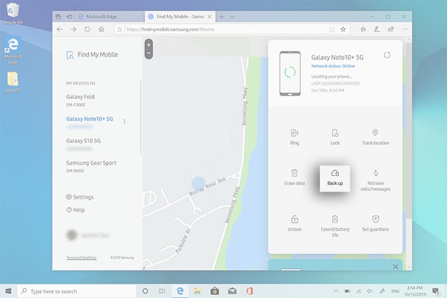Go back in the Edge browser
Viewport: 447px width, 298px height.
point(59,29)
